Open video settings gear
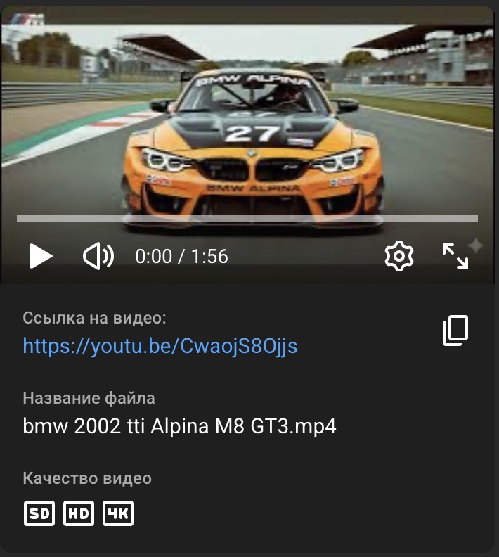The width and height of the screenshot is (499, 557). point(399,256)
